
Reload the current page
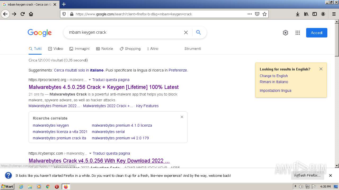click(x=23, y=14)
